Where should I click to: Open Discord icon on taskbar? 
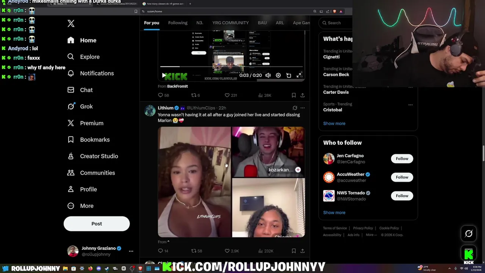tap(99, 268)
